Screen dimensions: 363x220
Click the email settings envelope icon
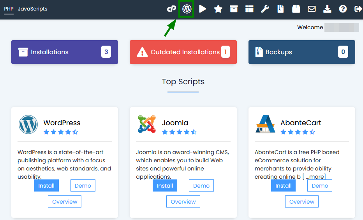(x=312, y=9)
